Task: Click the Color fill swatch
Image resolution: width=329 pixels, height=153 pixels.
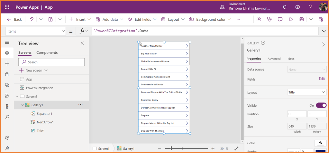Action: click(320, 143)
